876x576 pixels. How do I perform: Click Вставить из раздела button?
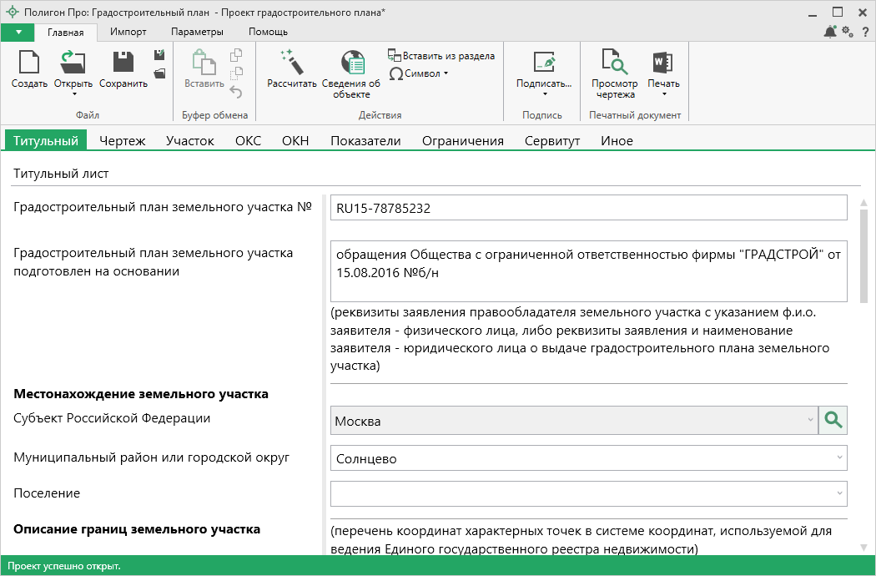point(441,56)
